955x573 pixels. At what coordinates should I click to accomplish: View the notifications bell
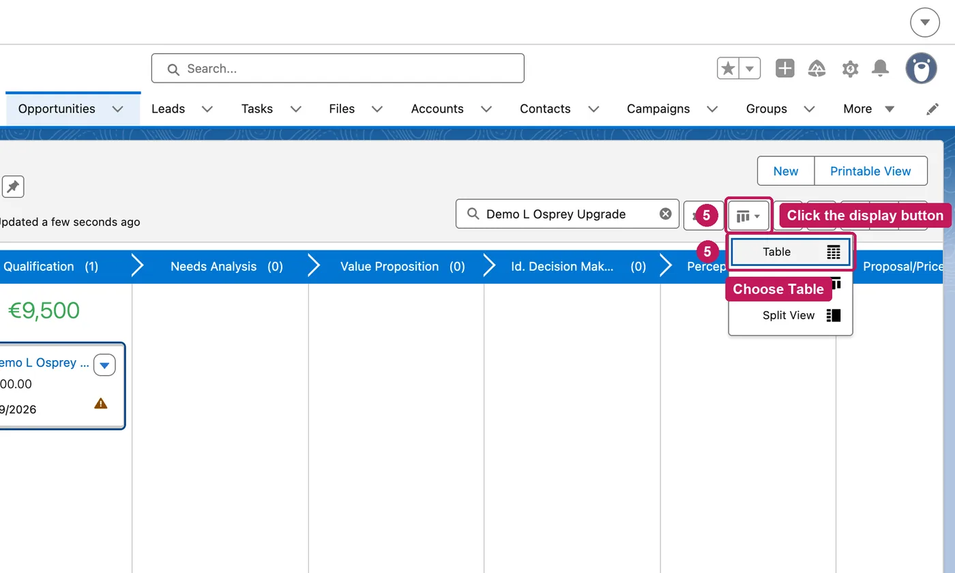coord(881,68)
